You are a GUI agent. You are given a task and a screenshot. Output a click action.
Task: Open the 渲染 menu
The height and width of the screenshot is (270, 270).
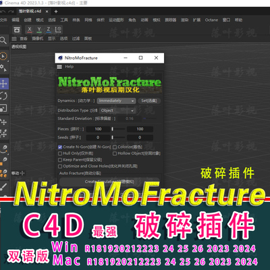point(184,20)
